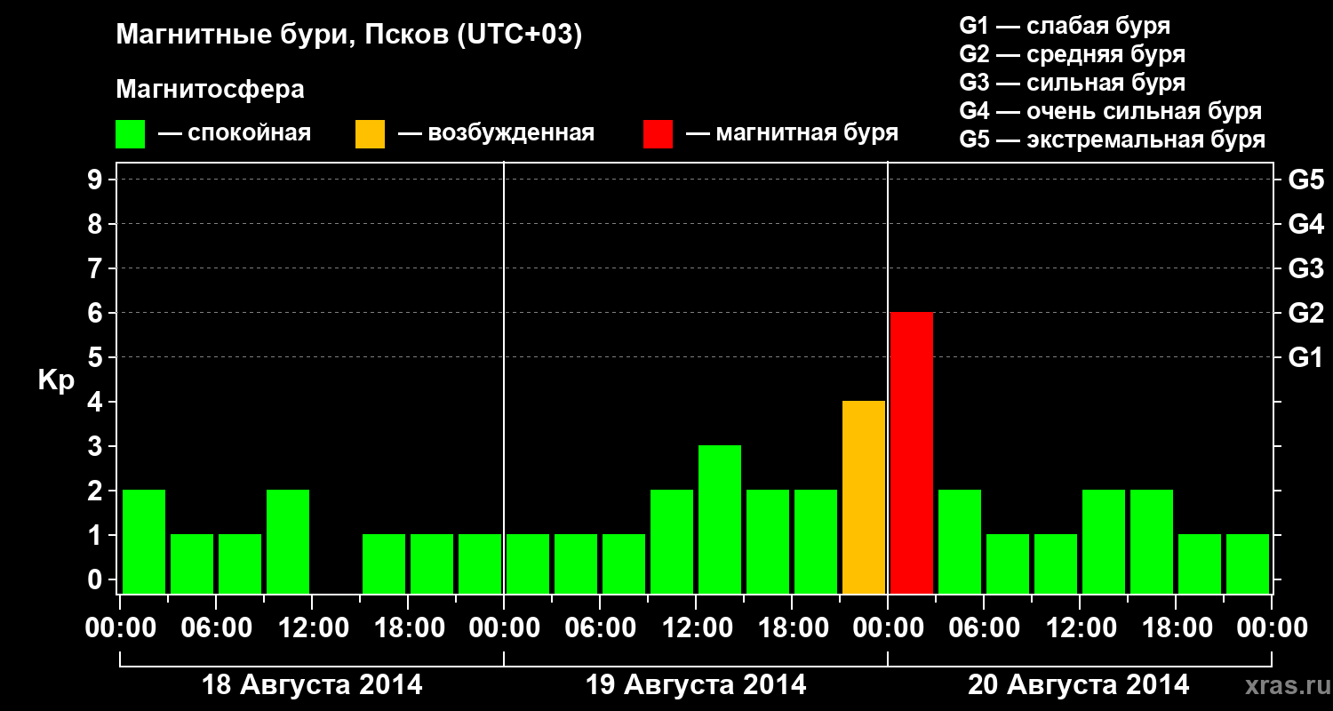Click the '— спокойная' legend label

(235, 133)
